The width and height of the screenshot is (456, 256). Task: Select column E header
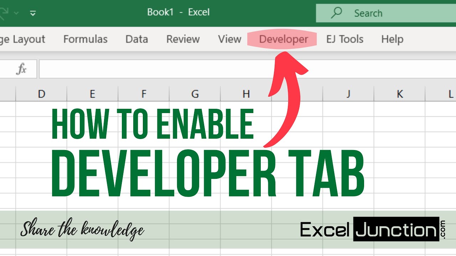(x=93, y=94)
